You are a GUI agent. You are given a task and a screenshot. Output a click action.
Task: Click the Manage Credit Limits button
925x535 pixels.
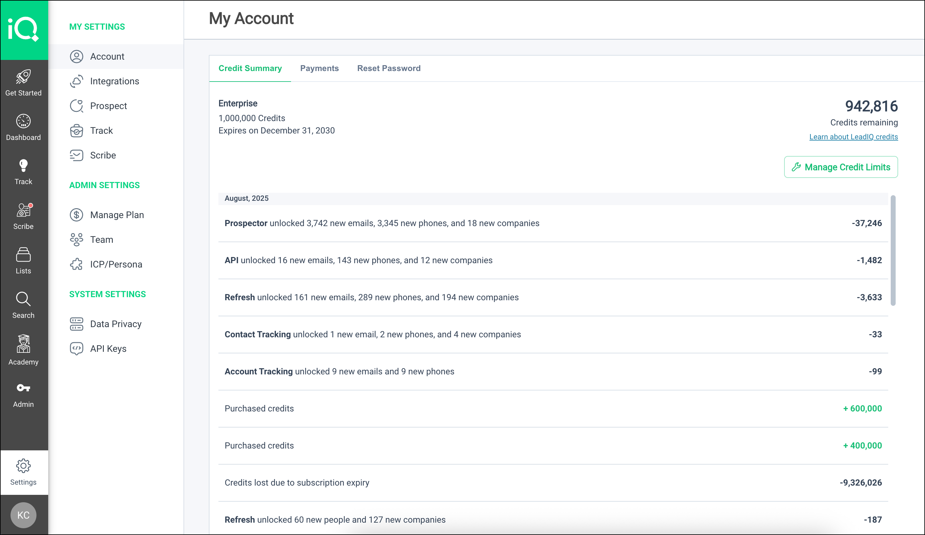[841, 167]
